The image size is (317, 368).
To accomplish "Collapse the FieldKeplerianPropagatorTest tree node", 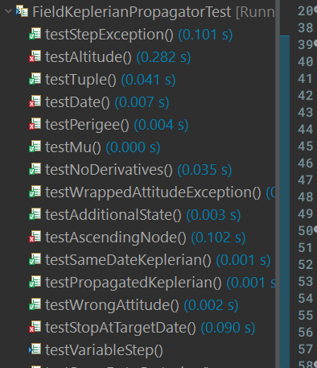I will [9, 11].
